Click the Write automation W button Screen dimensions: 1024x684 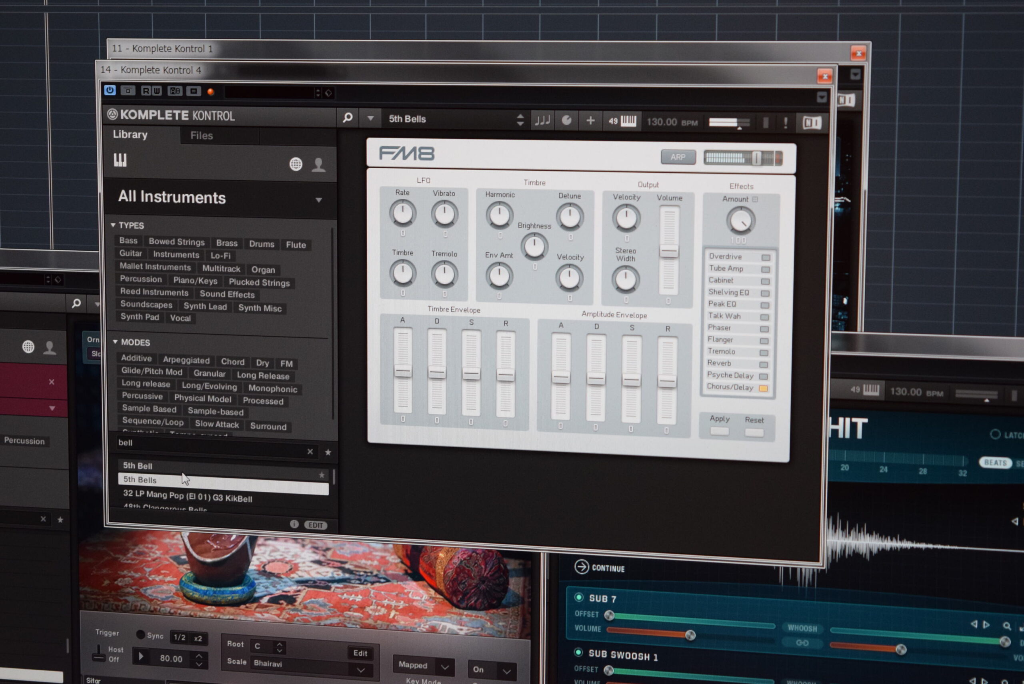[157, 91]
